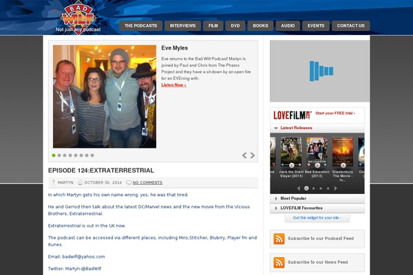
Task: Expand the Most Popular section
Action: click(317, 199)
